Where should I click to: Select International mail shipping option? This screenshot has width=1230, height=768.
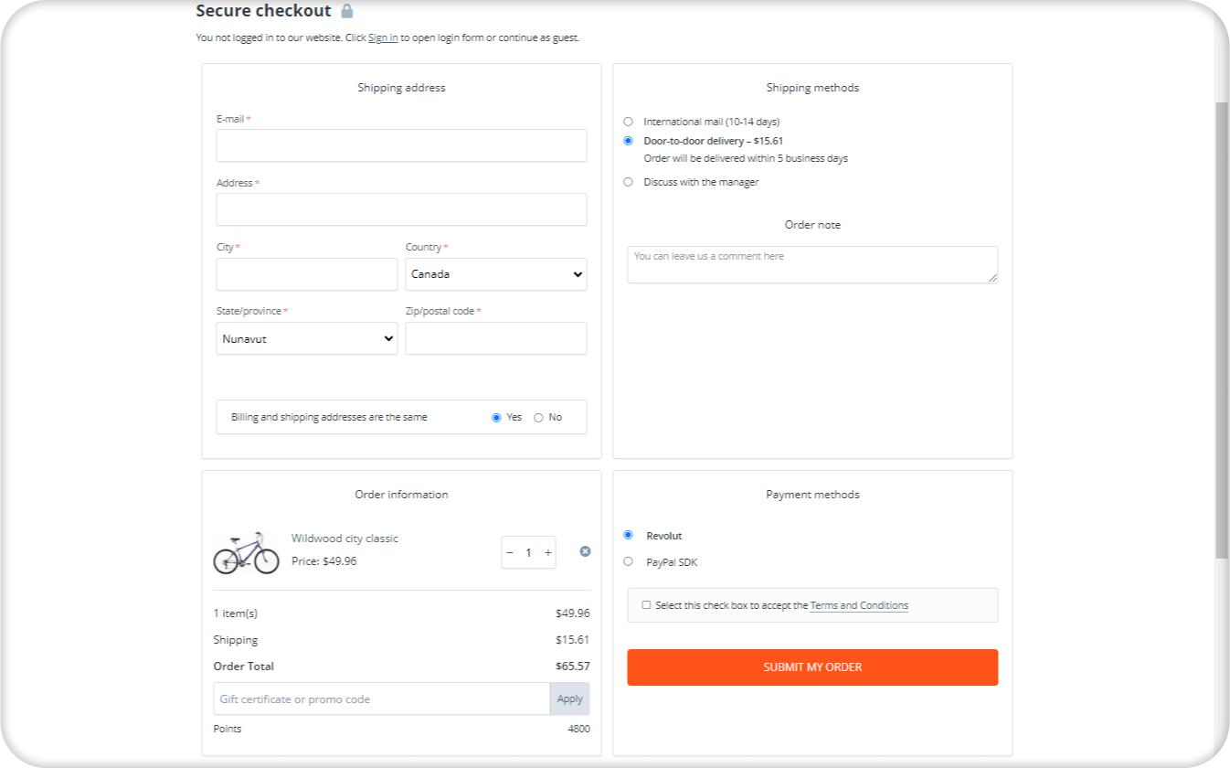click(x=628, y=122)
